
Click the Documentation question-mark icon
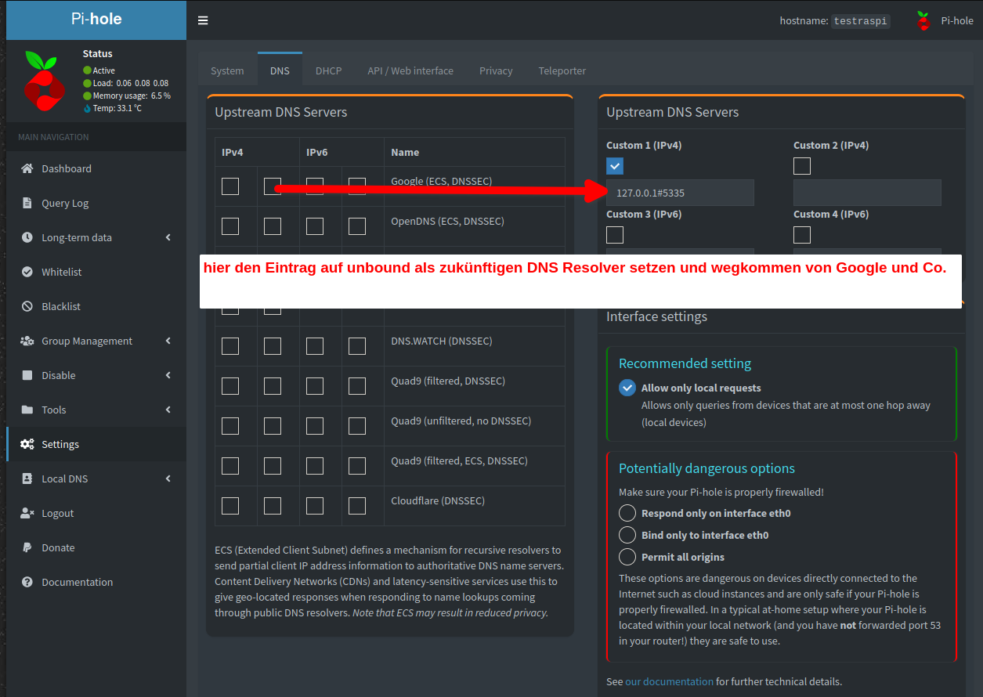tap(27, 582)
